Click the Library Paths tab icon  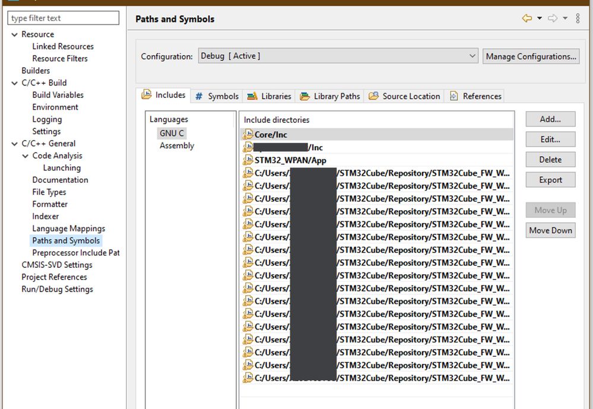coord(305,97)
